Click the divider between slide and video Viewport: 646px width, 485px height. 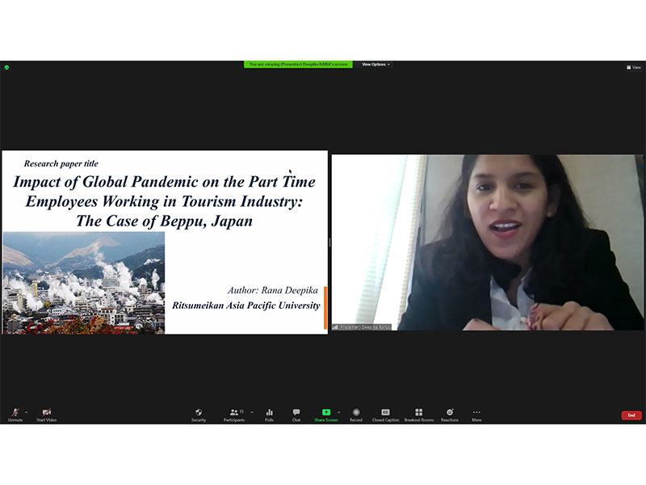(x=329, y=242)
